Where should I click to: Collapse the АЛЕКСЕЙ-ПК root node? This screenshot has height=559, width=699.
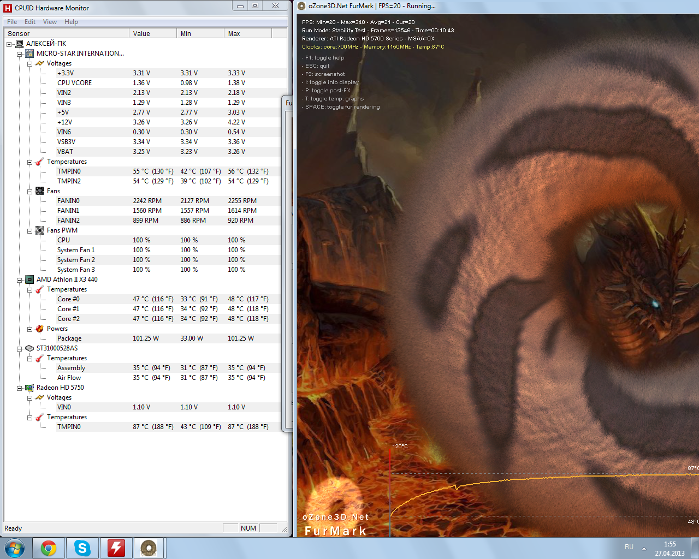coord(9,44)
